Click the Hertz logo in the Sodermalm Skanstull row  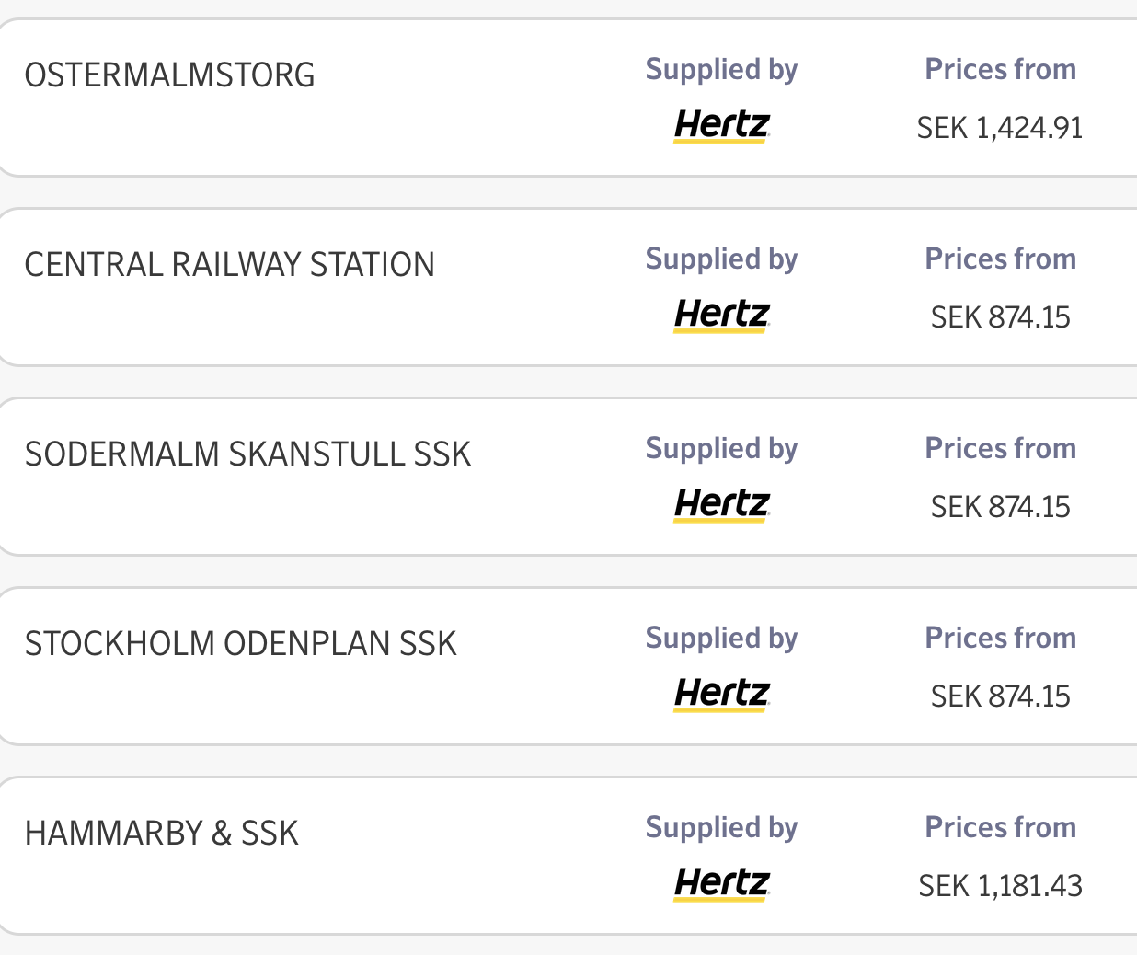722,504
